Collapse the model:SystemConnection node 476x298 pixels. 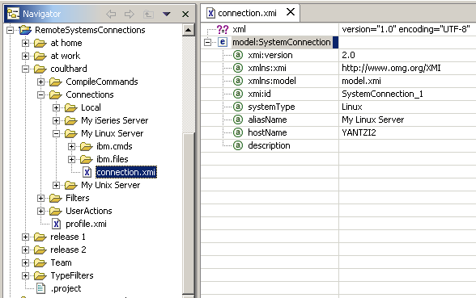[x=207, y=42]
